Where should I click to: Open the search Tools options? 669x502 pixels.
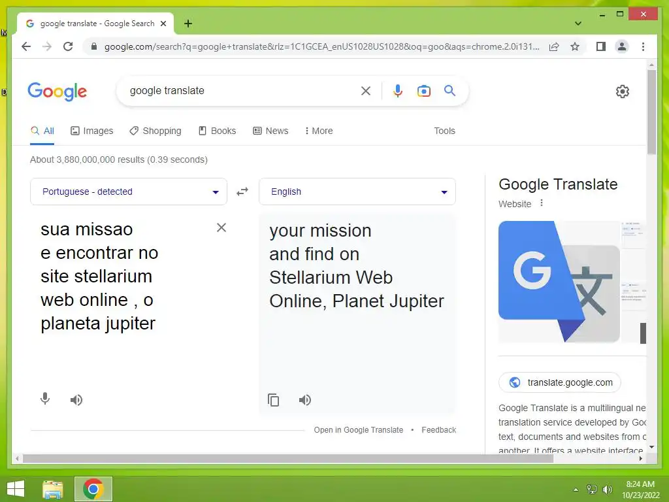pyautogui.click(x=444, y=131)
